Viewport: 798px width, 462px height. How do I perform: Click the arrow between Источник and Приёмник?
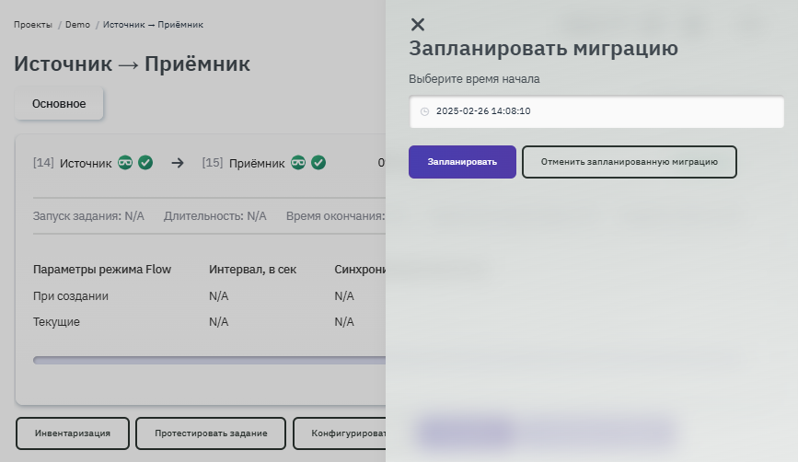[x=178, y=163]
